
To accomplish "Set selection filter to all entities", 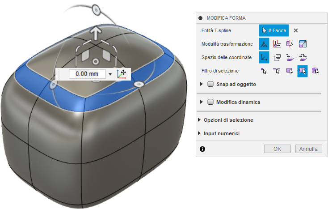I will point(303,71).
